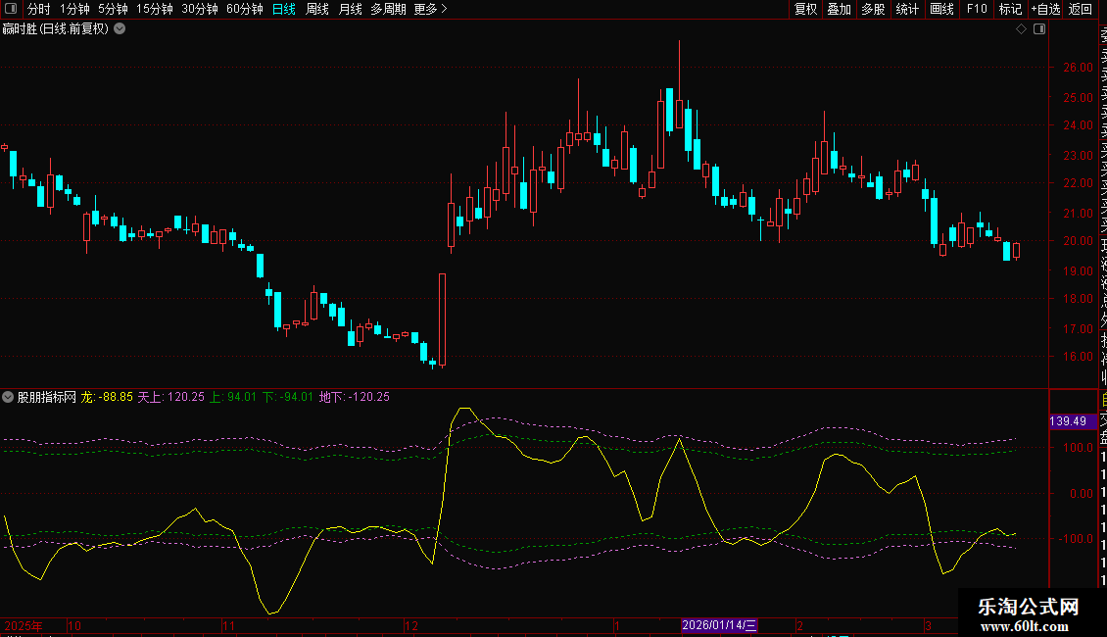Open the 统计 statistics tool
The height and width of the screenshot is (637, 1107).
point(907,9)
